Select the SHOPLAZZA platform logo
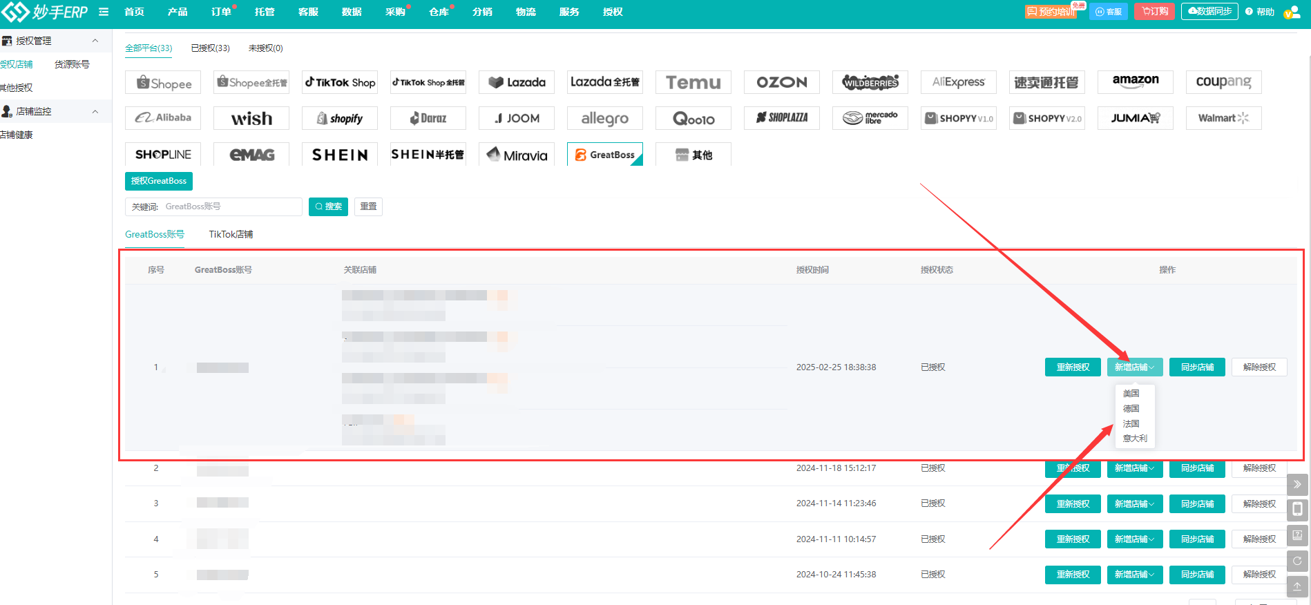 [x=782, y=118]
